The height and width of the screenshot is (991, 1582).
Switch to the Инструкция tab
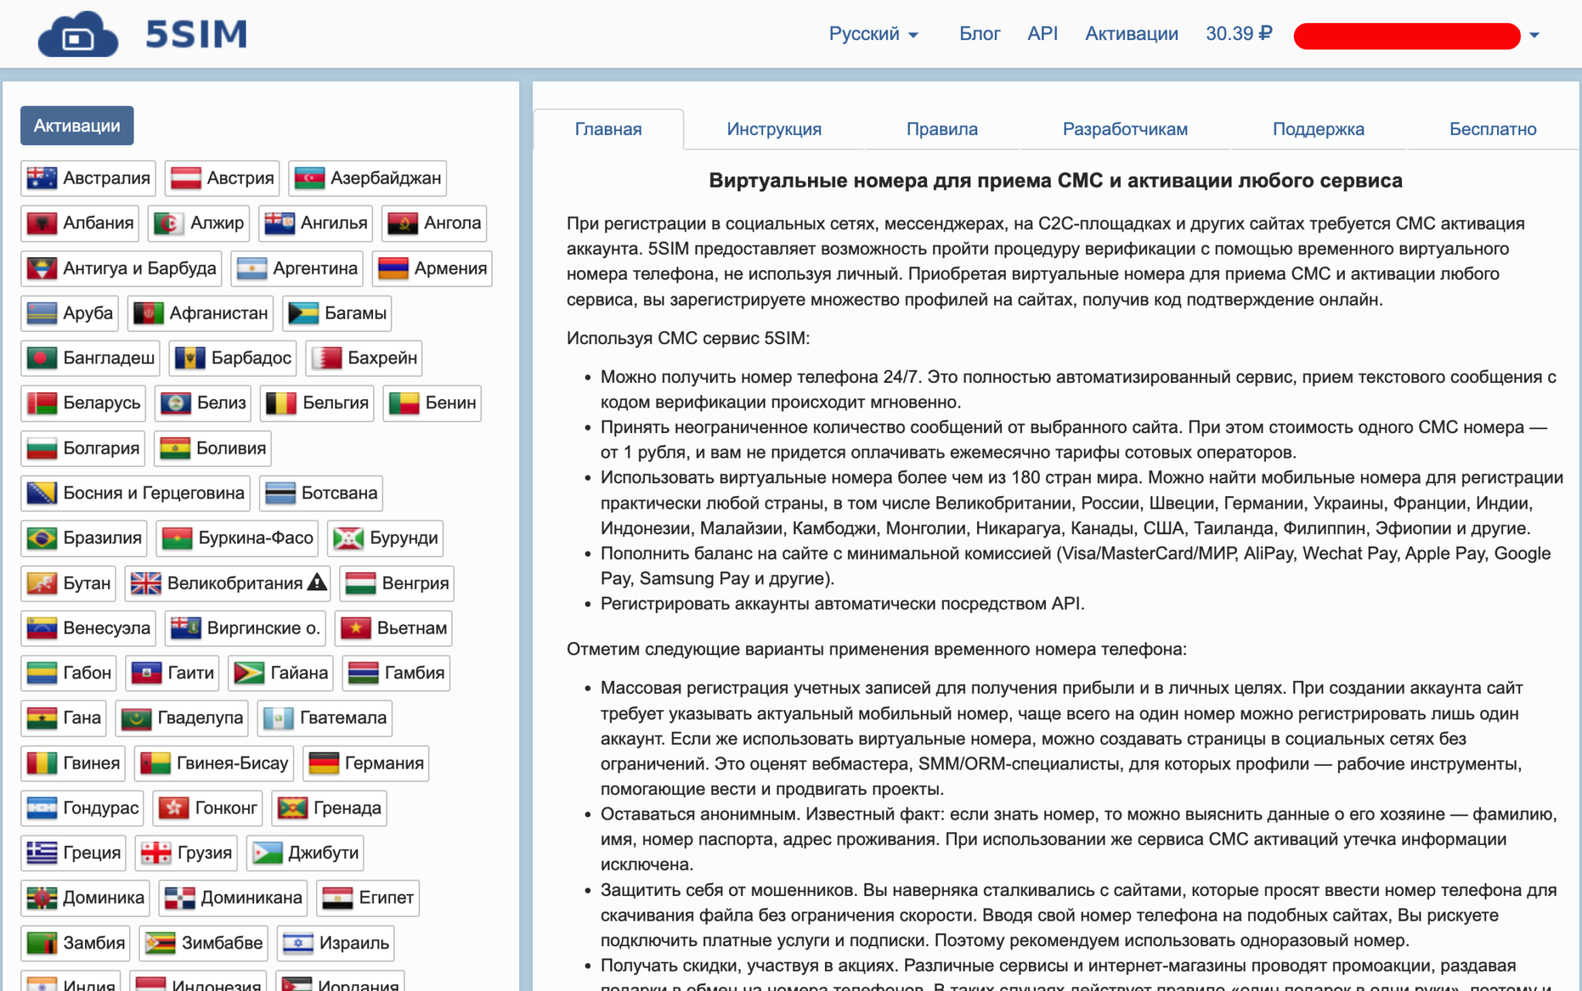pos(773,129)
